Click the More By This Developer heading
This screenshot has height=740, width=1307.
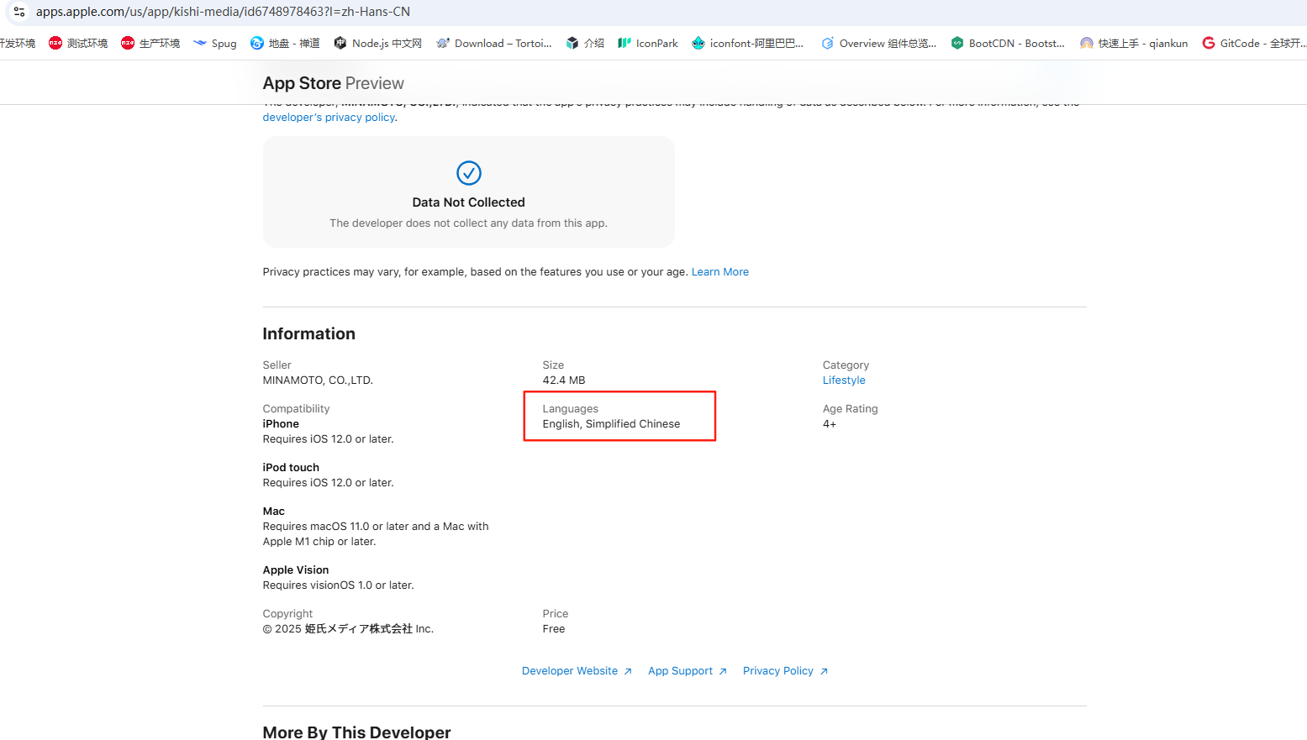tap(356, 732)
